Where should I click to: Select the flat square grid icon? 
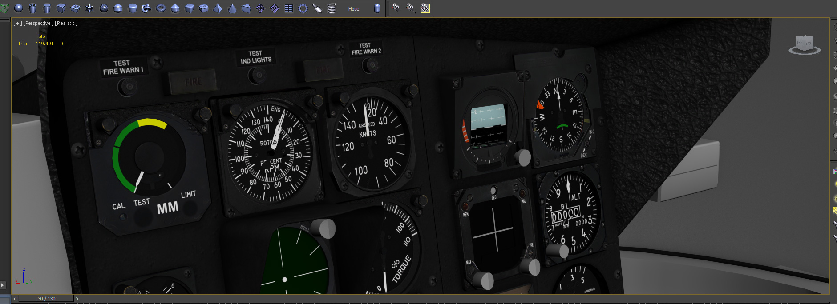[289, 8]
